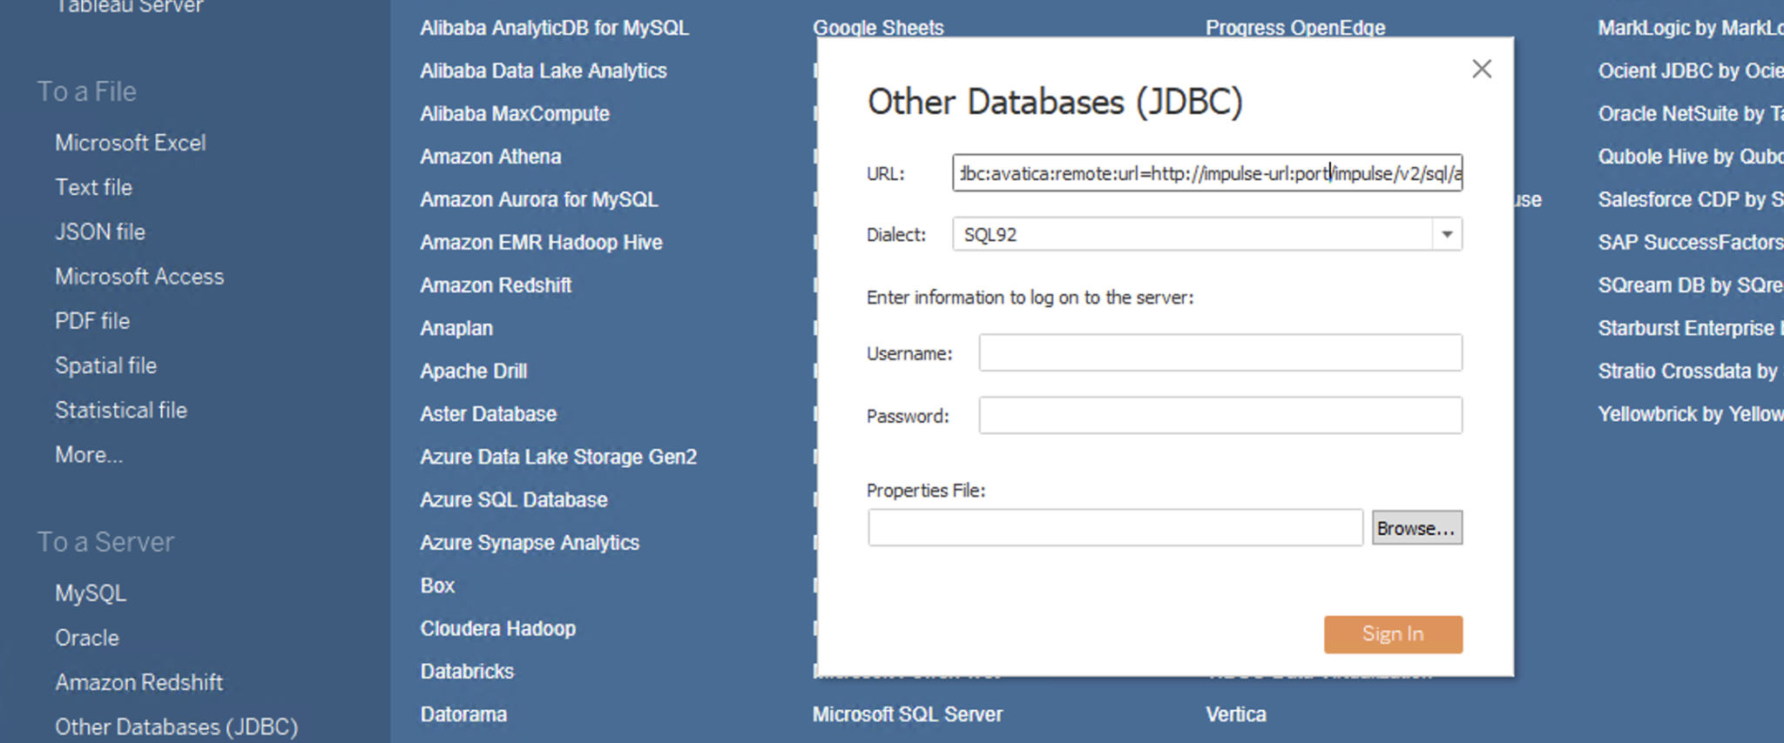Connect to Oracle server
Viewport: 1784px width, 743px height.
87,638
